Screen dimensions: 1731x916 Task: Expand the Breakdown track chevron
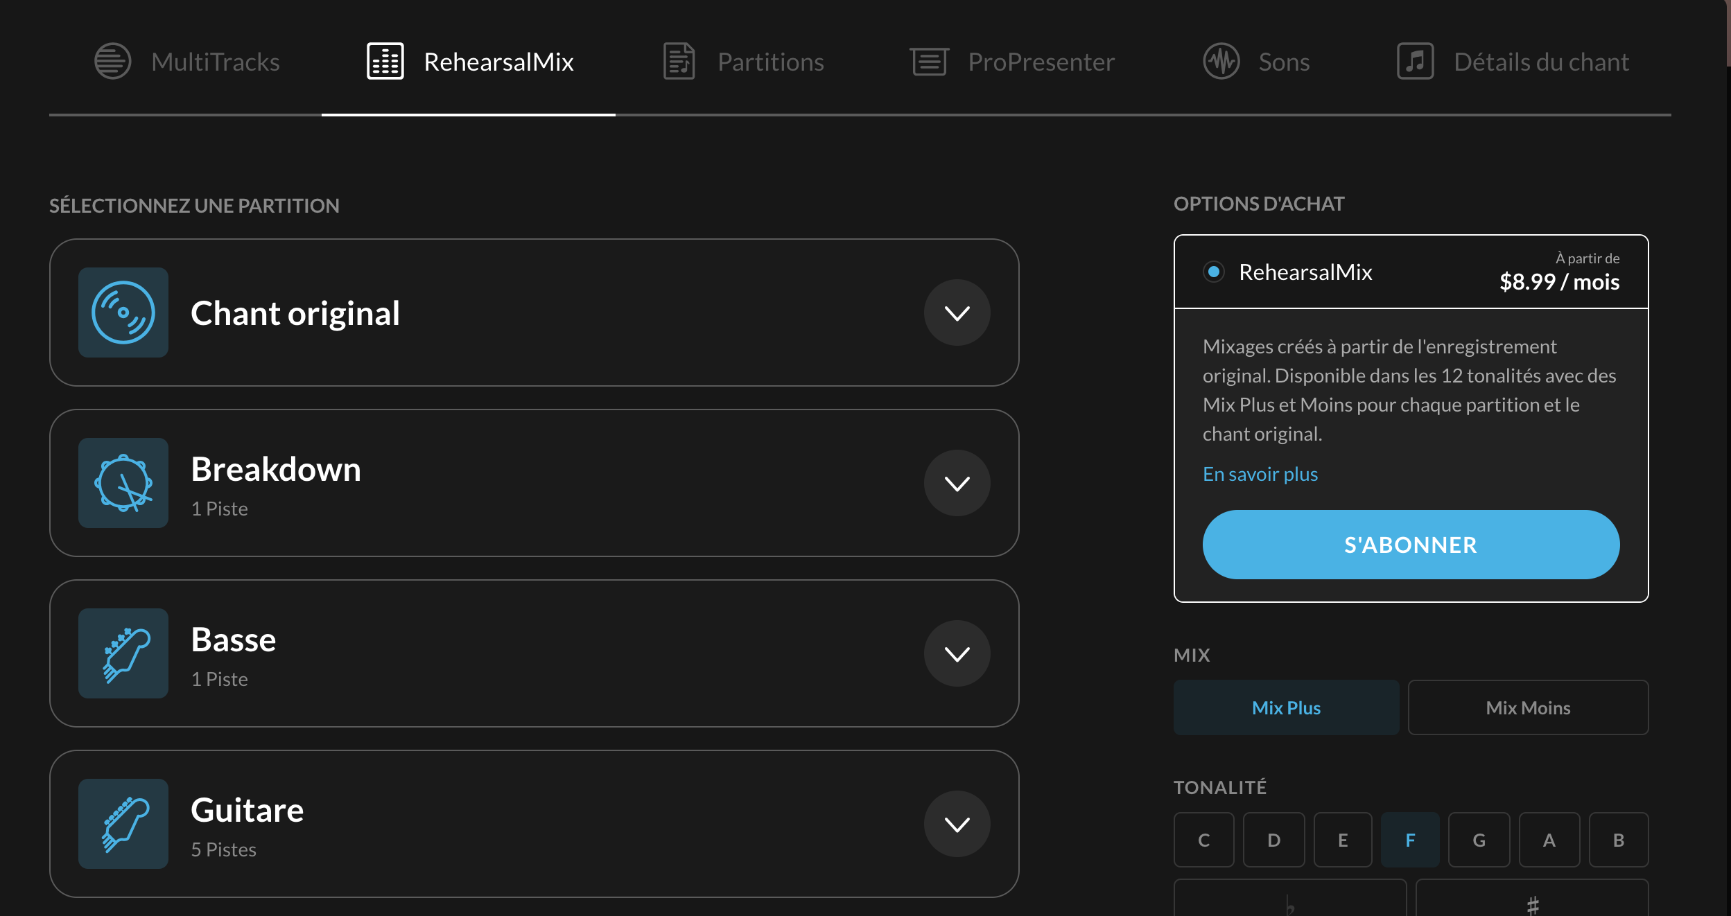tap(957, 483)
